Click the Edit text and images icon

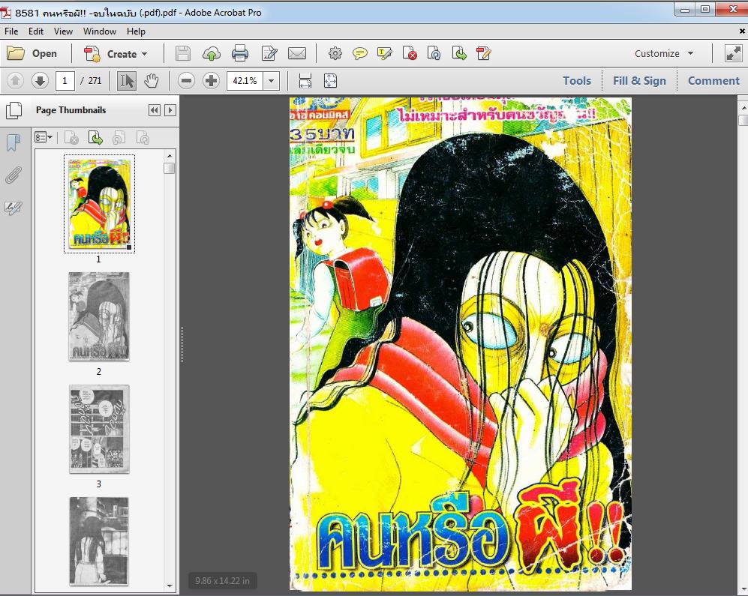(x=269, y=53)
